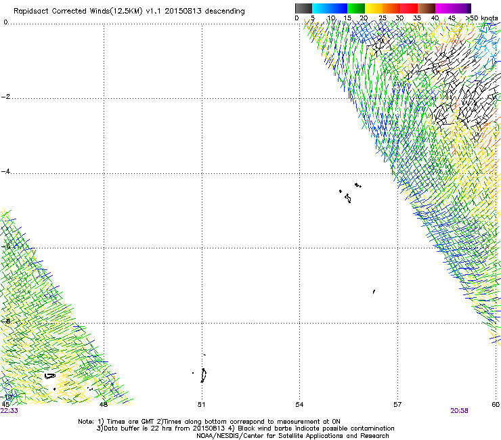Click the NOAA/NESDIS credit line
Image resolution: width=501 pixels, height=440 pixels.
tap(292, 436)
